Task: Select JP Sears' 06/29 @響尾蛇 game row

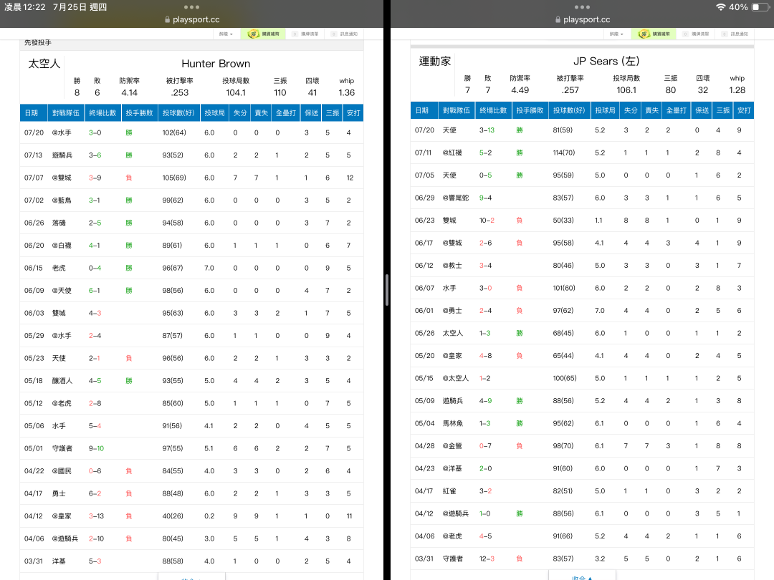Action: click(582, 198)
